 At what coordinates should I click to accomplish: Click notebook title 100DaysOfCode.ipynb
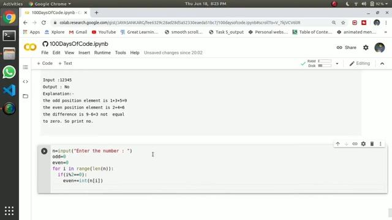(x=79, y=44)
